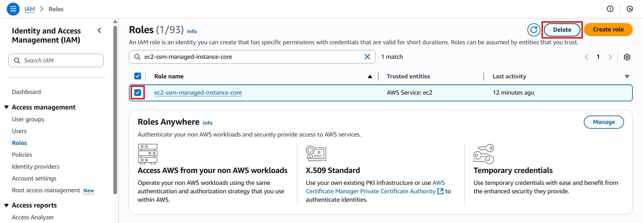Open the ec2-ssm-managed-instance-core role link
The image size is (643, 223).
coord(198,93)
